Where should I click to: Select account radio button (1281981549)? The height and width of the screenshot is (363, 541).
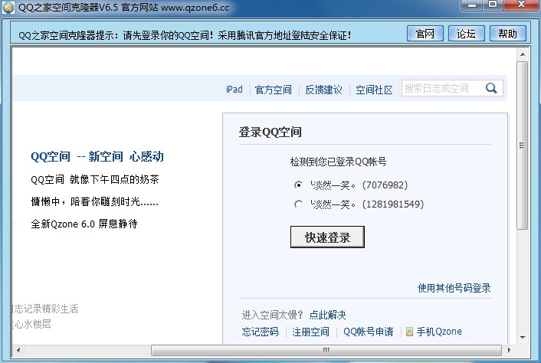pyautogui.click(x=298, y=204)
